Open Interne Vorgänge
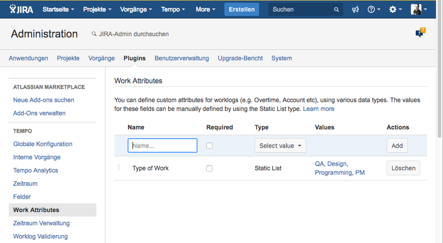The height and width of the screenshot is (243, 443). point(37,157)
